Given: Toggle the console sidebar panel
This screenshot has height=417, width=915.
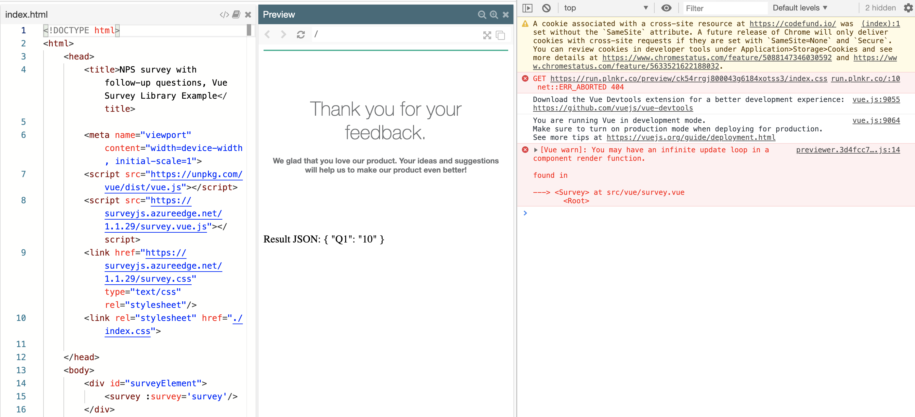Looking at the screenshot, I should pos(527,8).
